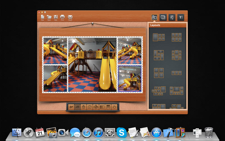Open the frames panel tab

click(x=163, y=17)
